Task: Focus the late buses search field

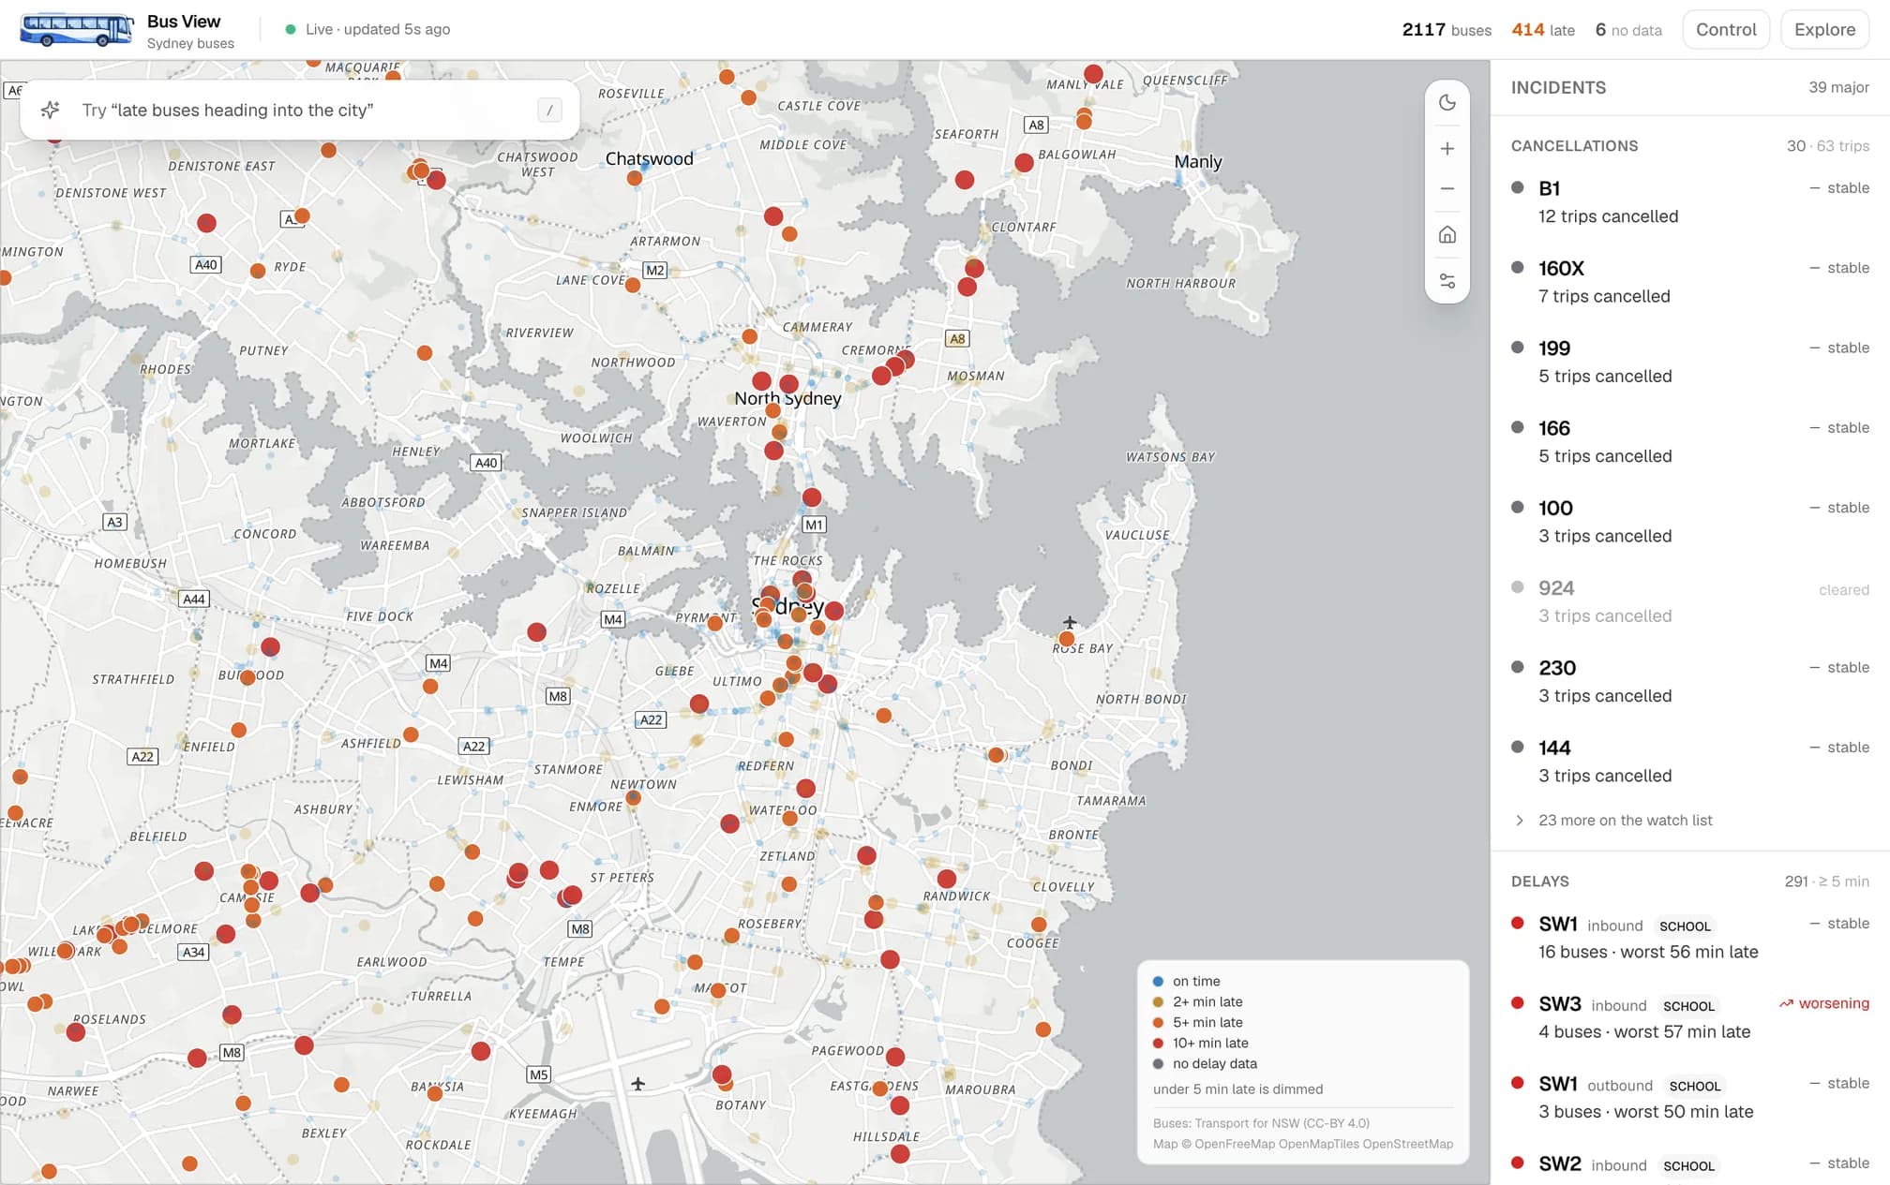Action: coord(300,111)
